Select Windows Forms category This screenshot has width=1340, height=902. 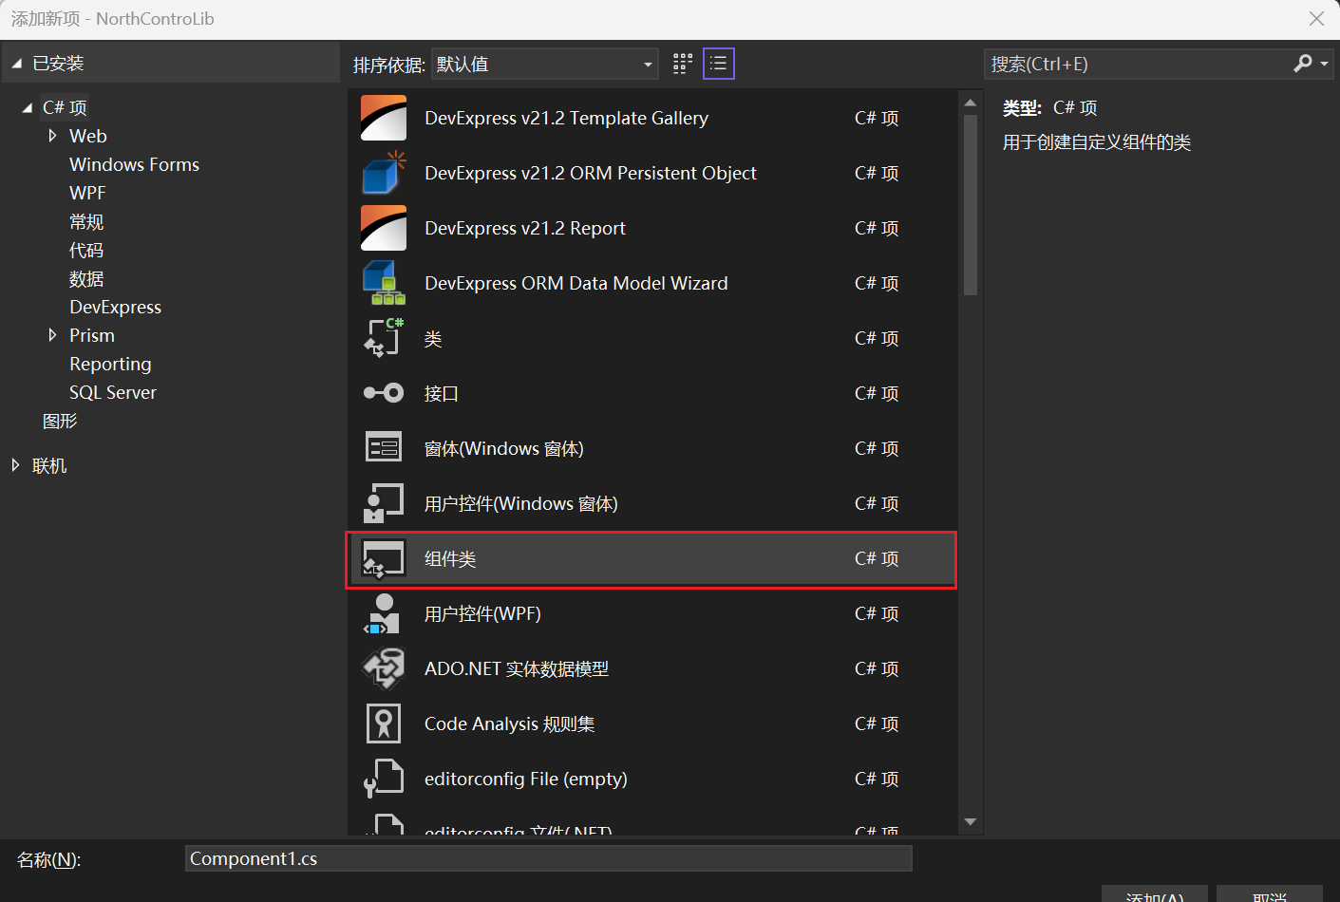pos(134,164)
